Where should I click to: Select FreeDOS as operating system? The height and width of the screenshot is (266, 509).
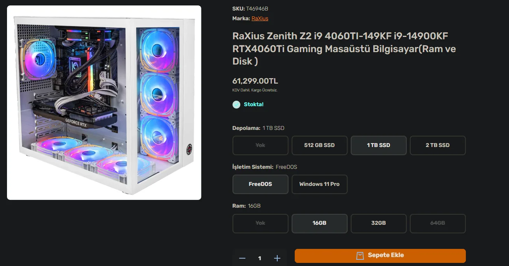(x=261, y=184)
